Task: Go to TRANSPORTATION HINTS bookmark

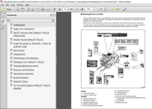Action: (26, 66)
